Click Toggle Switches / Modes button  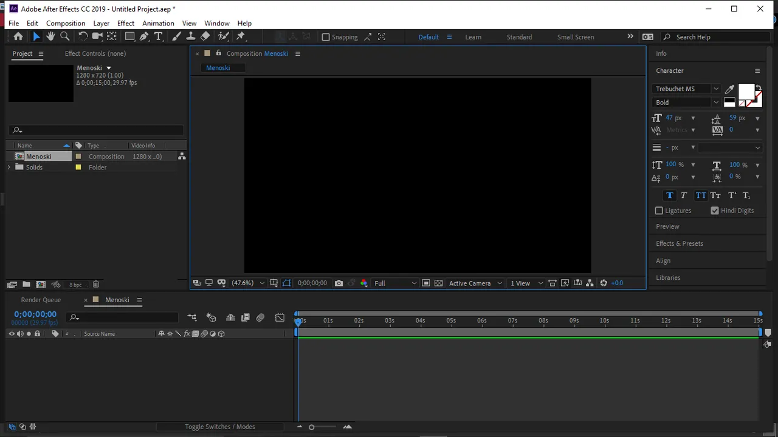[x=220, y=427]
